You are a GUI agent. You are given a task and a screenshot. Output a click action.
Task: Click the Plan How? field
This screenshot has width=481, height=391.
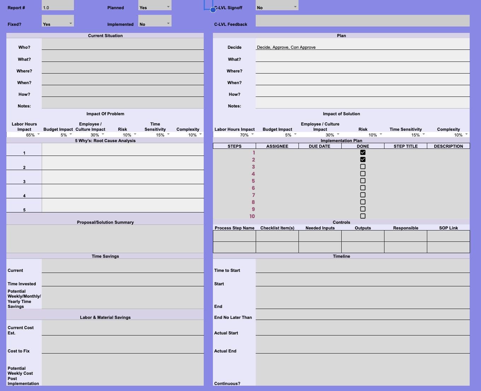tap(363, 91)
